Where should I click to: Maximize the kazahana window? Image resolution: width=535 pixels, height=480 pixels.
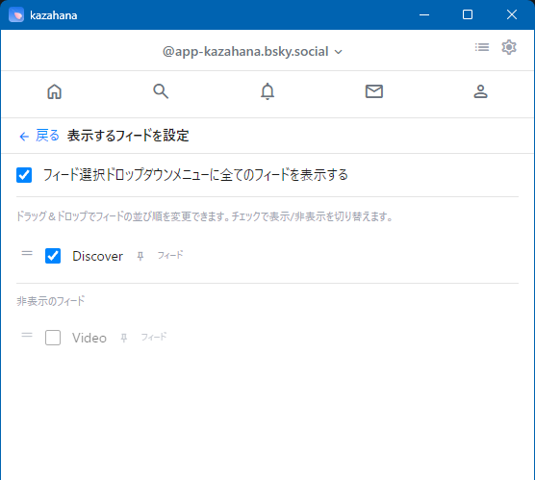tap(468, 14)
